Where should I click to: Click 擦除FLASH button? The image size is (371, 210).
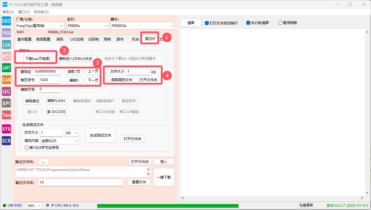[x=56, y=100]
